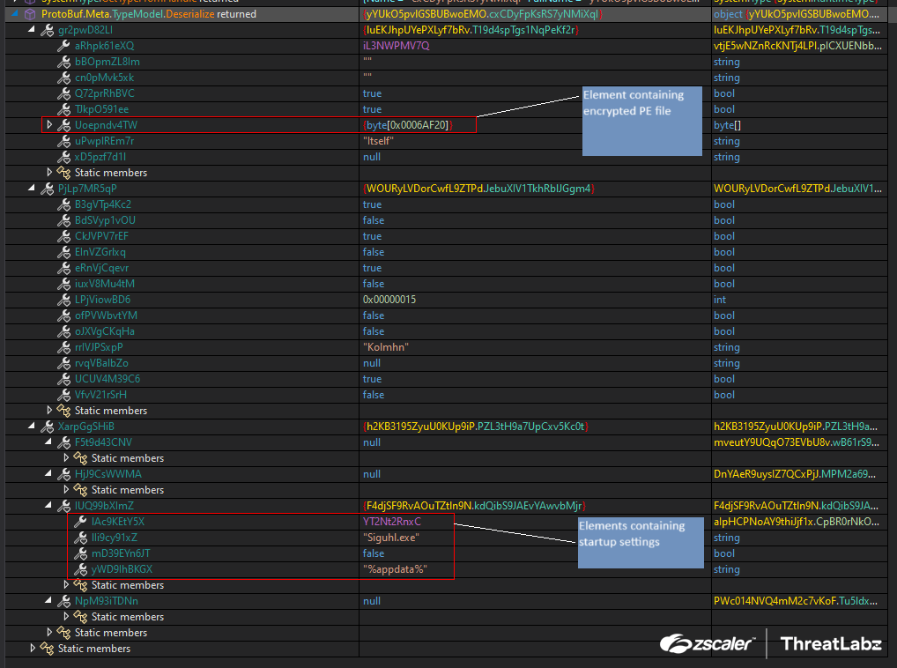Viewport: 897px width, 668px height.
Task: Click the "Itself" value of uPwpIREm7r
Action: tap(381, 140)
